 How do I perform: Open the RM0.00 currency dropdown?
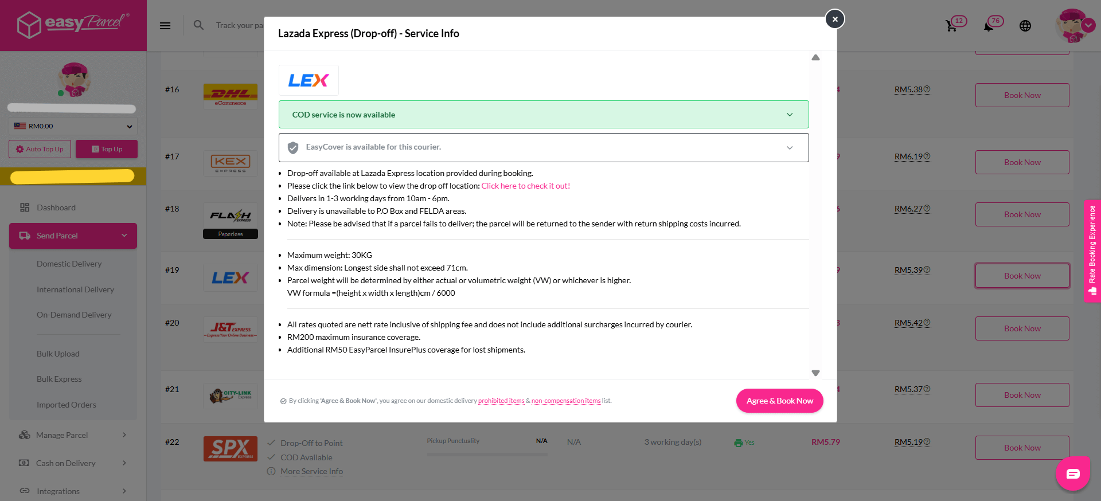(x=73, y=126)
